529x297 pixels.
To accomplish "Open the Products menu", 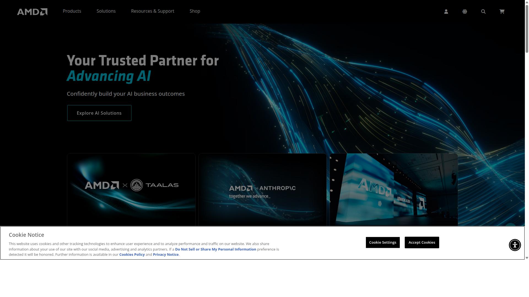I will (x=72, y=11).
